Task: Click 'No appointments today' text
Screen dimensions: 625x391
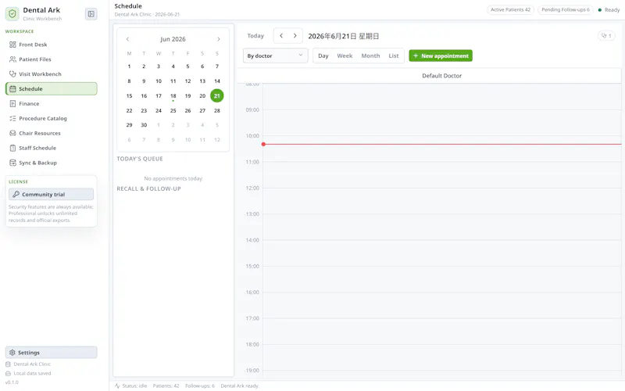Action: tap(173, 178)
